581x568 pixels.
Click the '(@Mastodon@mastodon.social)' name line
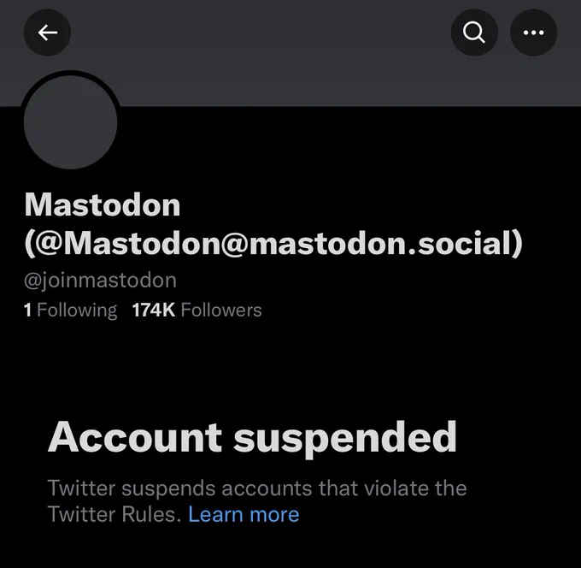coord(273,245)
